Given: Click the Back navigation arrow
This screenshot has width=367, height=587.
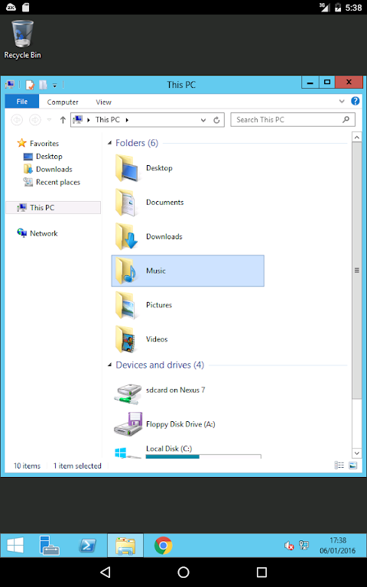Looking at the screenshot, I should coord(17,120).
